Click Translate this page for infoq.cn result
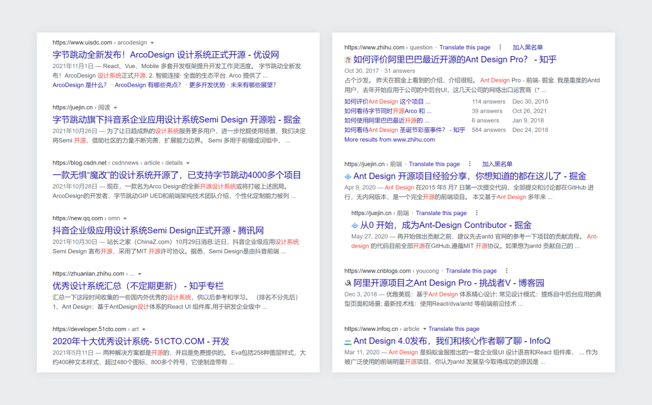652x405 pixels. click(454, 328)
